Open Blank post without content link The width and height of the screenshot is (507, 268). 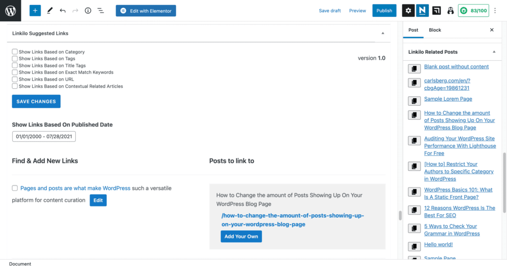pyautogui.click(x=456, y=67)
